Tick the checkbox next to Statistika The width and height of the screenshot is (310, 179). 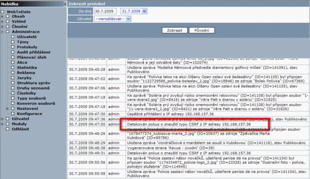tap(13, 68)
